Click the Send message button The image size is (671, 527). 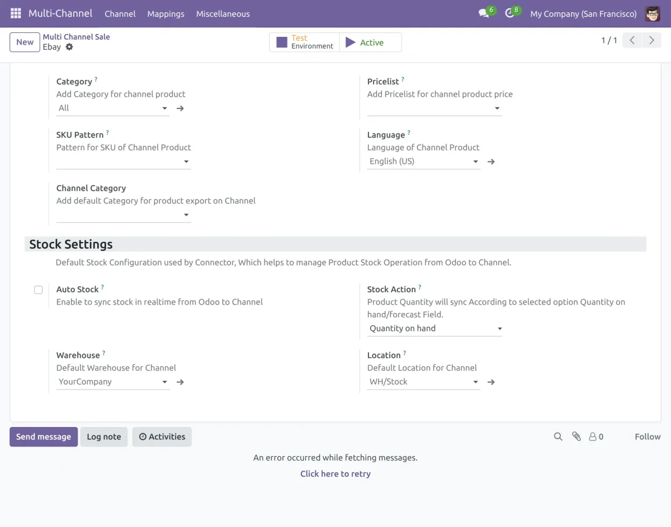(44, 437)
